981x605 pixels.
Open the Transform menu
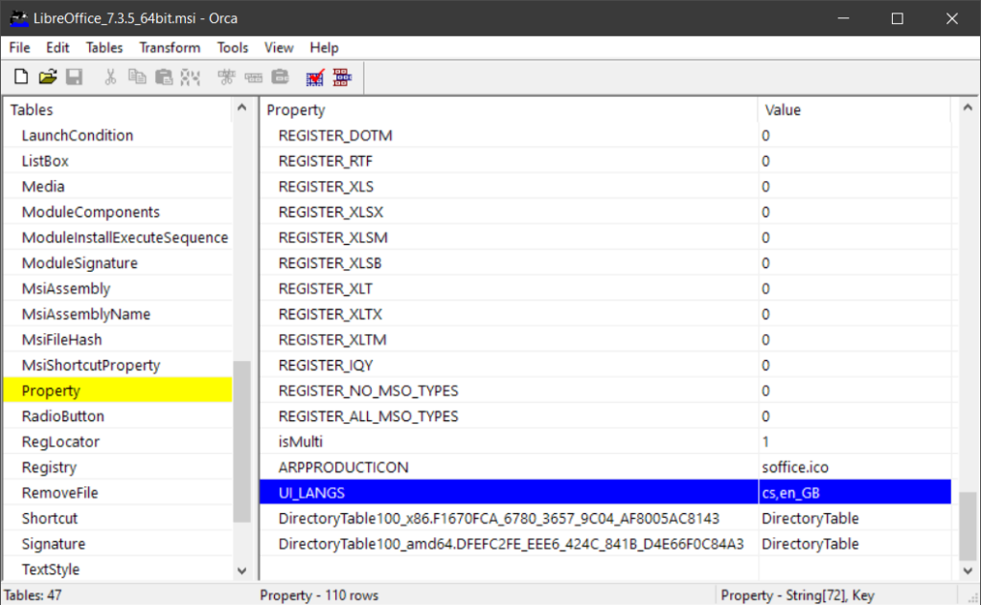(170, 48)
